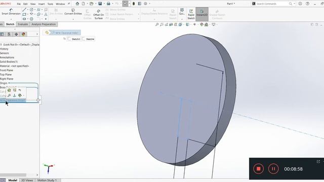
Task: Open the ConfigurationManager tab icon
Action: (9, 34)
